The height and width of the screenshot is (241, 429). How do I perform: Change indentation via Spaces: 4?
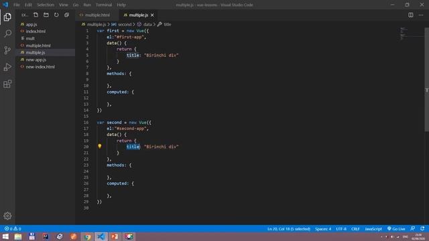point(323,229)
